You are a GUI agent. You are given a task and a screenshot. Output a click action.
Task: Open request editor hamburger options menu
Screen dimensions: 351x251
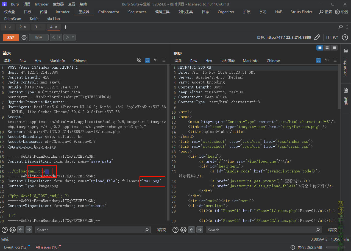(x=164, y=60)
